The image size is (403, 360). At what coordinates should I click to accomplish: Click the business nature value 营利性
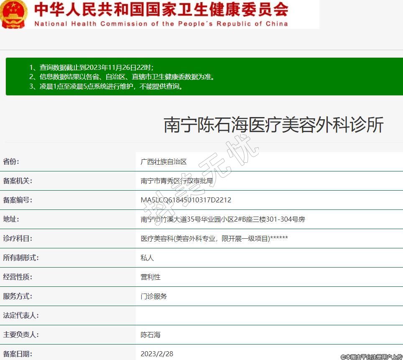(x=150, y=277)
